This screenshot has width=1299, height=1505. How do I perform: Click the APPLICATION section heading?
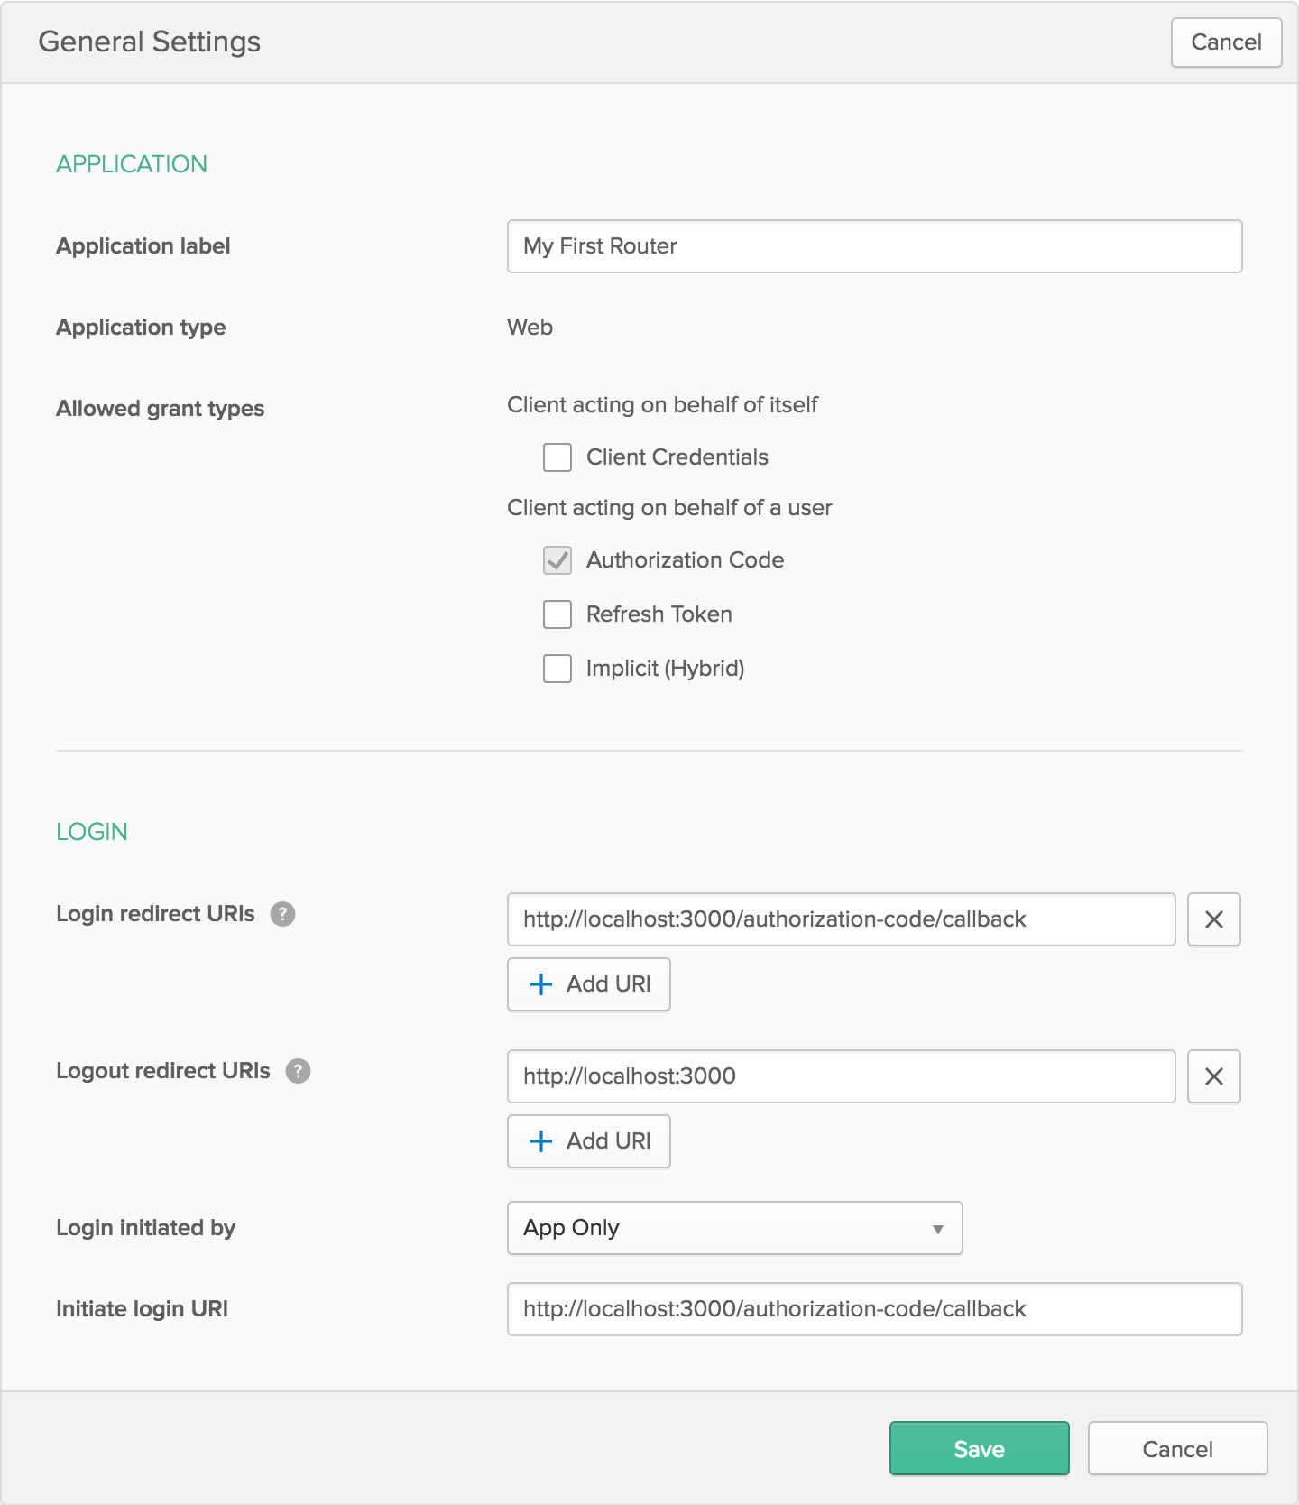pos(132,164)
